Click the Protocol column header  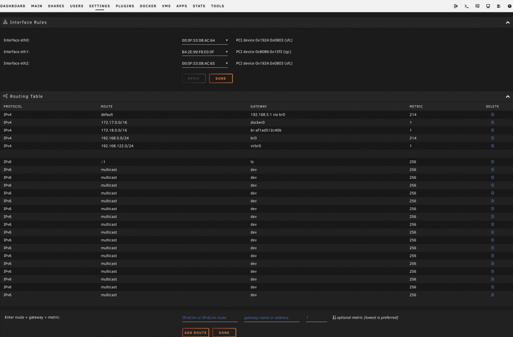(x=13, y=106)
